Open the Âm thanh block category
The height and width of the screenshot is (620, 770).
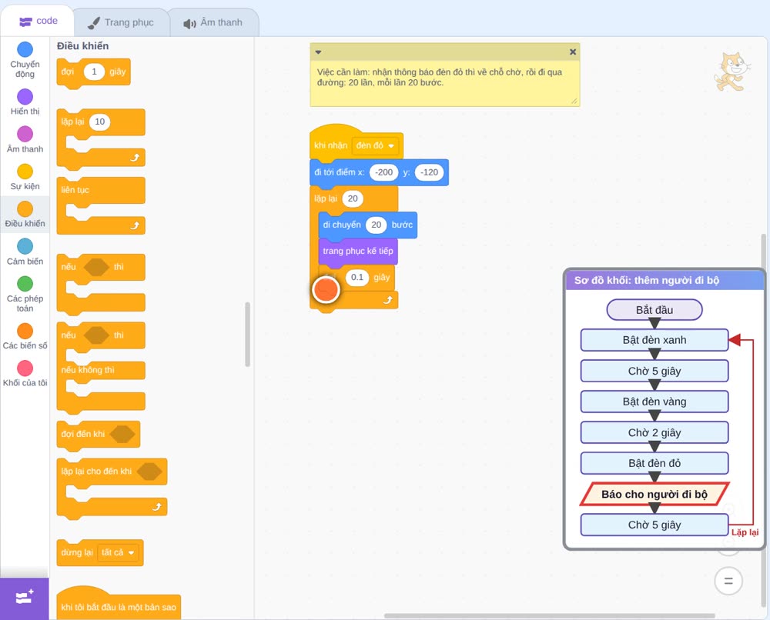(x=25, y=139)
